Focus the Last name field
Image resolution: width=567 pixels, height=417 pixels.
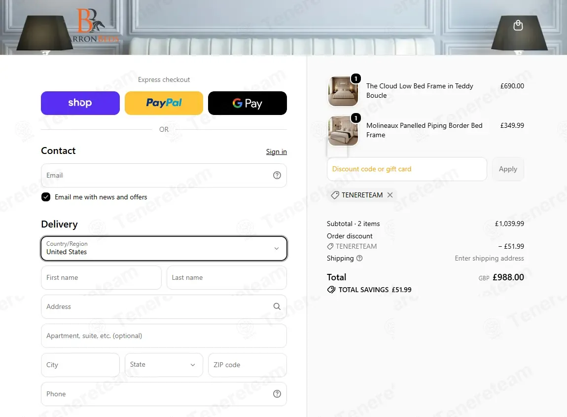point(227,278)
